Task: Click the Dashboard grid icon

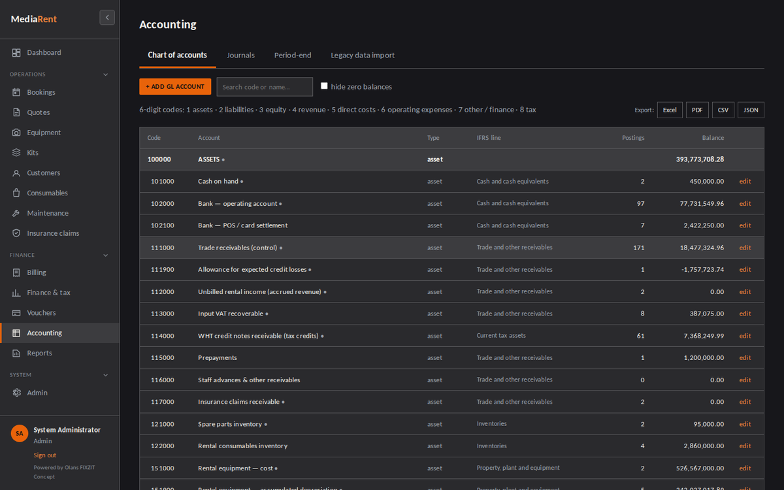Action: tap(16, 52)
